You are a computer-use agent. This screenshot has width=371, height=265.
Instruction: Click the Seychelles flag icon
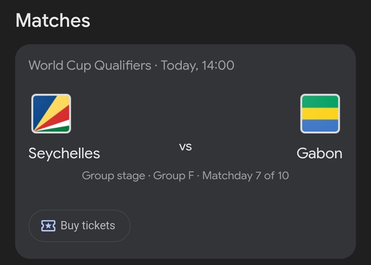(51, 114)
